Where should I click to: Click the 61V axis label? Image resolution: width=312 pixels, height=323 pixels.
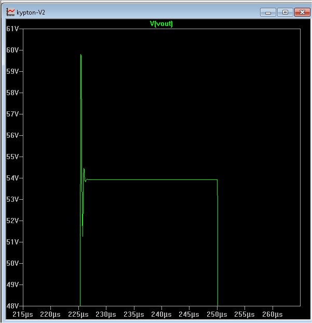pyautogui.click(x=12, y=29)
